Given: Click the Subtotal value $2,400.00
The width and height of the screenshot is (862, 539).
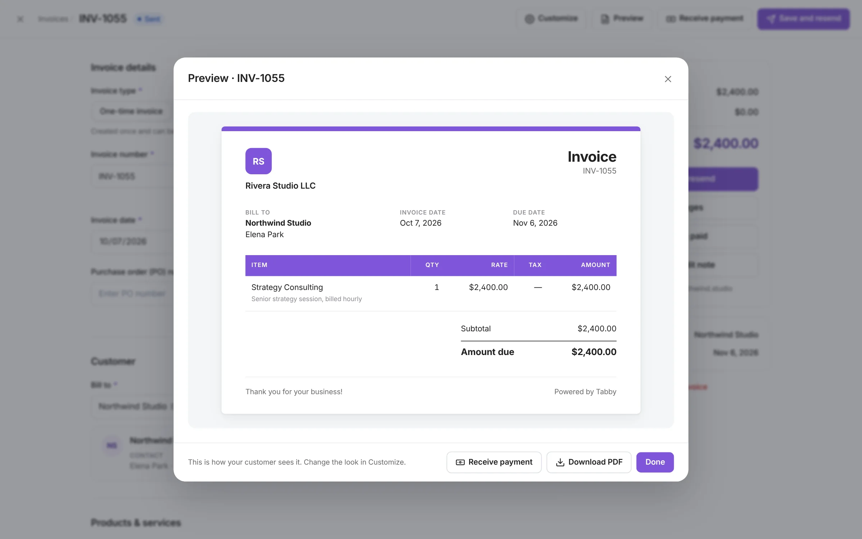Looking at the screenshot, I should [x=597, y=328].
